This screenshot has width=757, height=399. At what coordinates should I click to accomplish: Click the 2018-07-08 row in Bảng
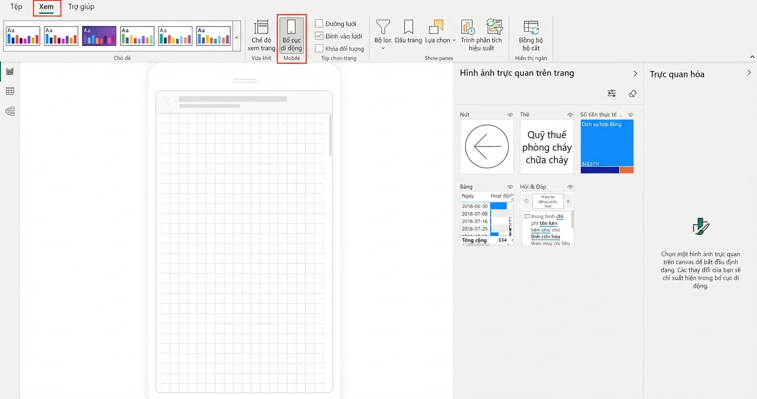(x=486, y=214)
